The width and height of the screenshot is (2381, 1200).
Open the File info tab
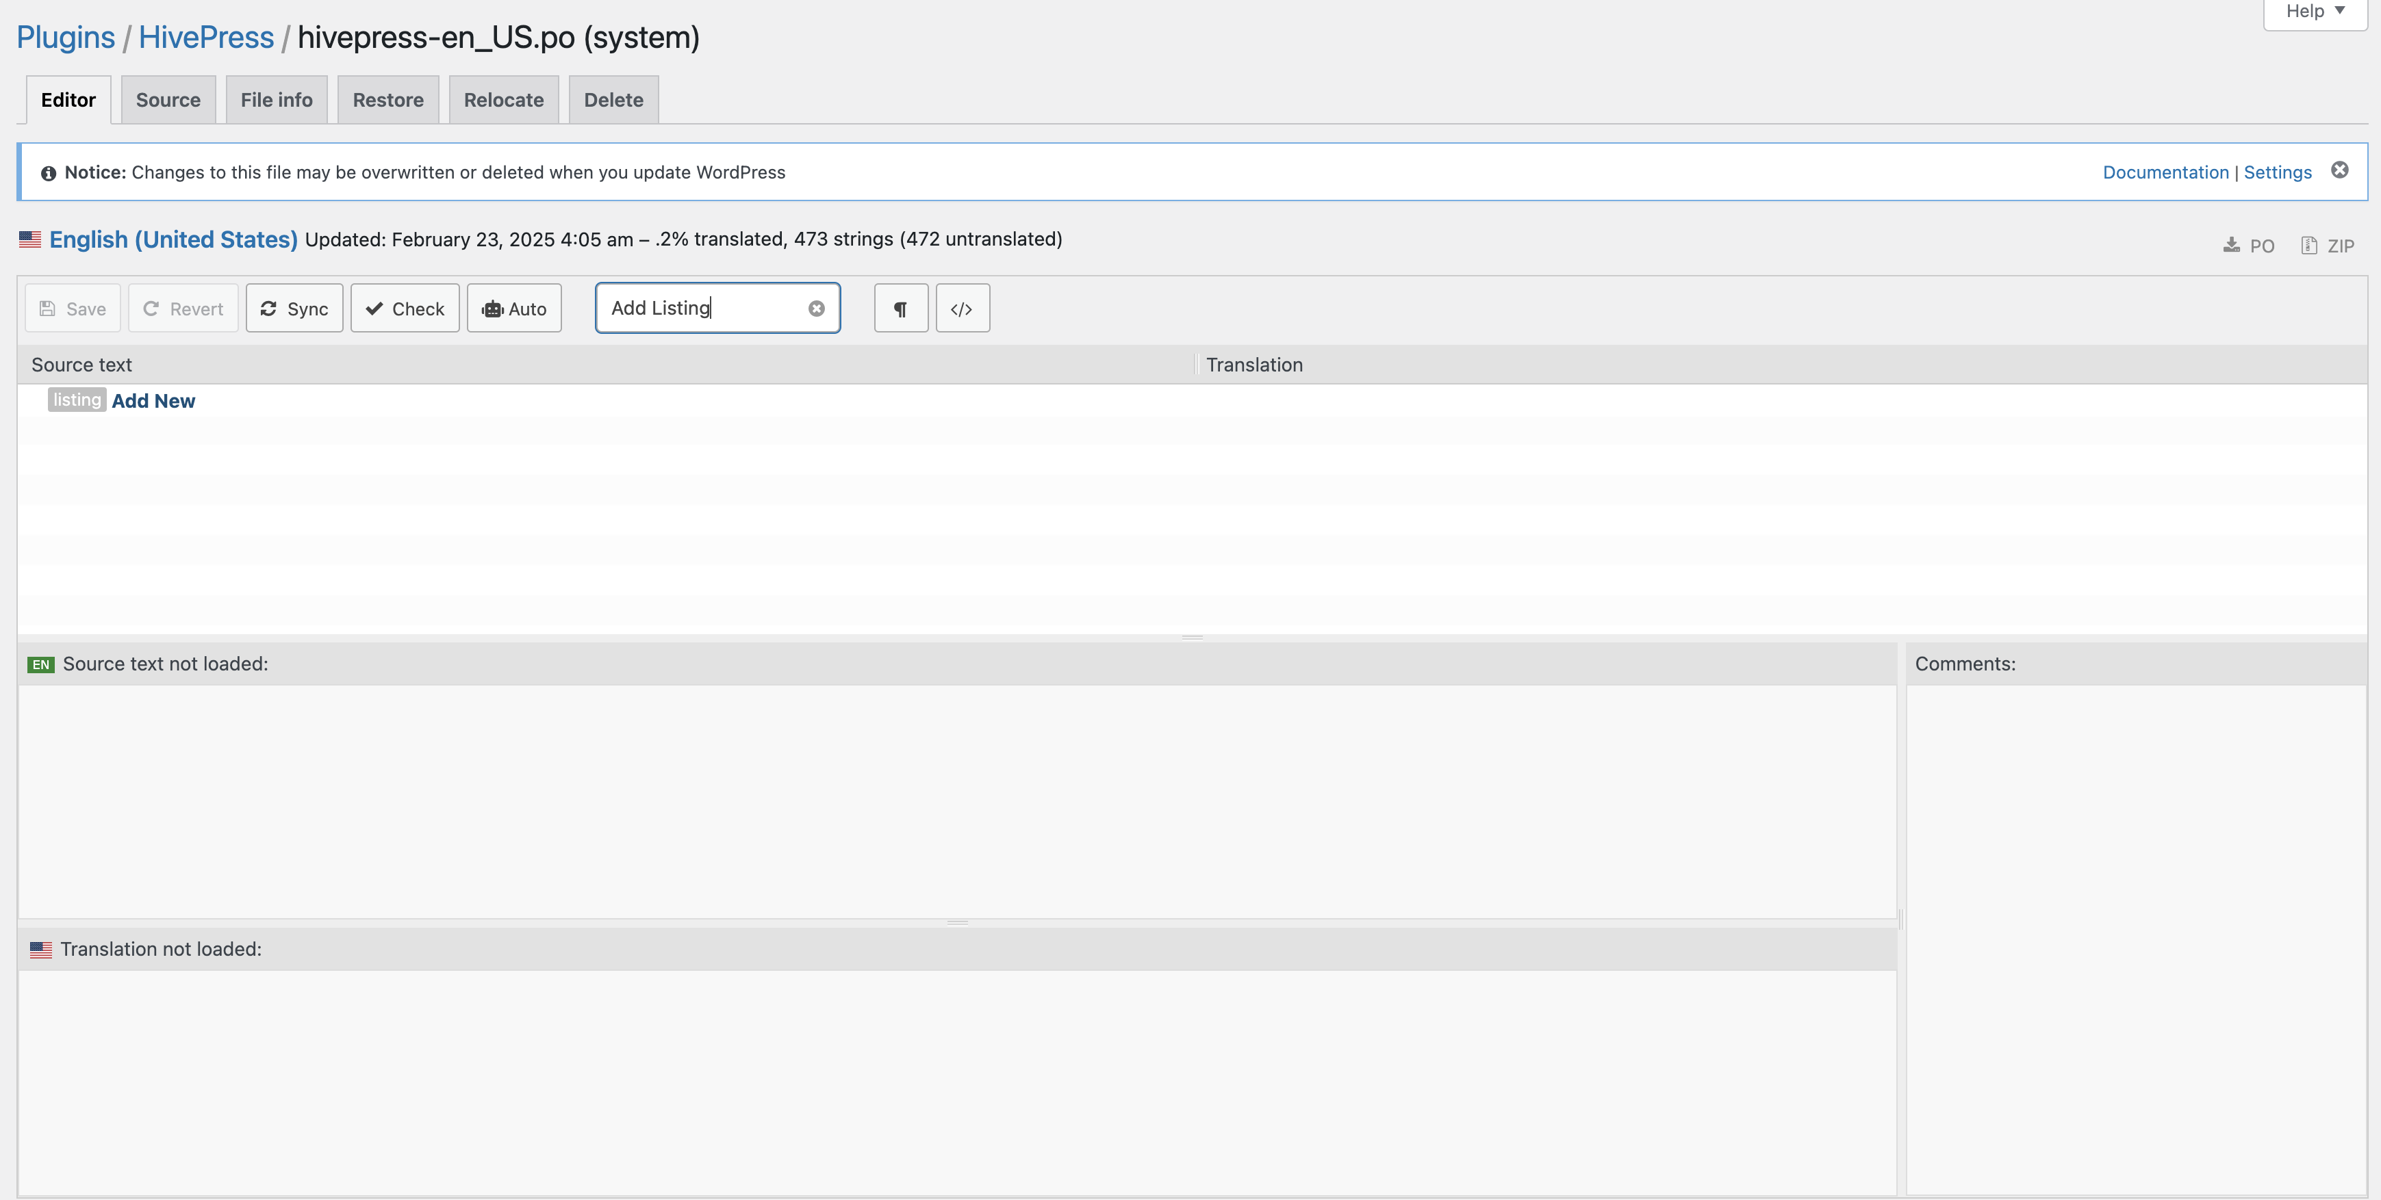point(277,100)
